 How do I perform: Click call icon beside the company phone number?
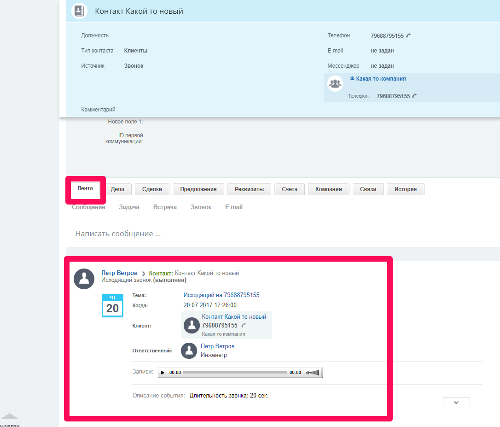414,96
